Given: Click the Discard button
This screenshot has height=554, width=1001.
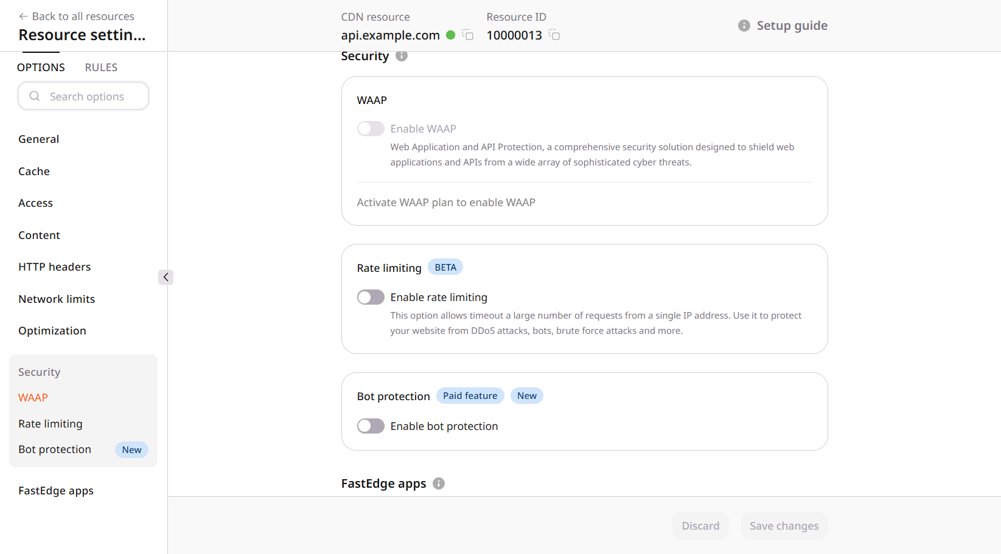Looking at the screenshot, I should [700, 526].
